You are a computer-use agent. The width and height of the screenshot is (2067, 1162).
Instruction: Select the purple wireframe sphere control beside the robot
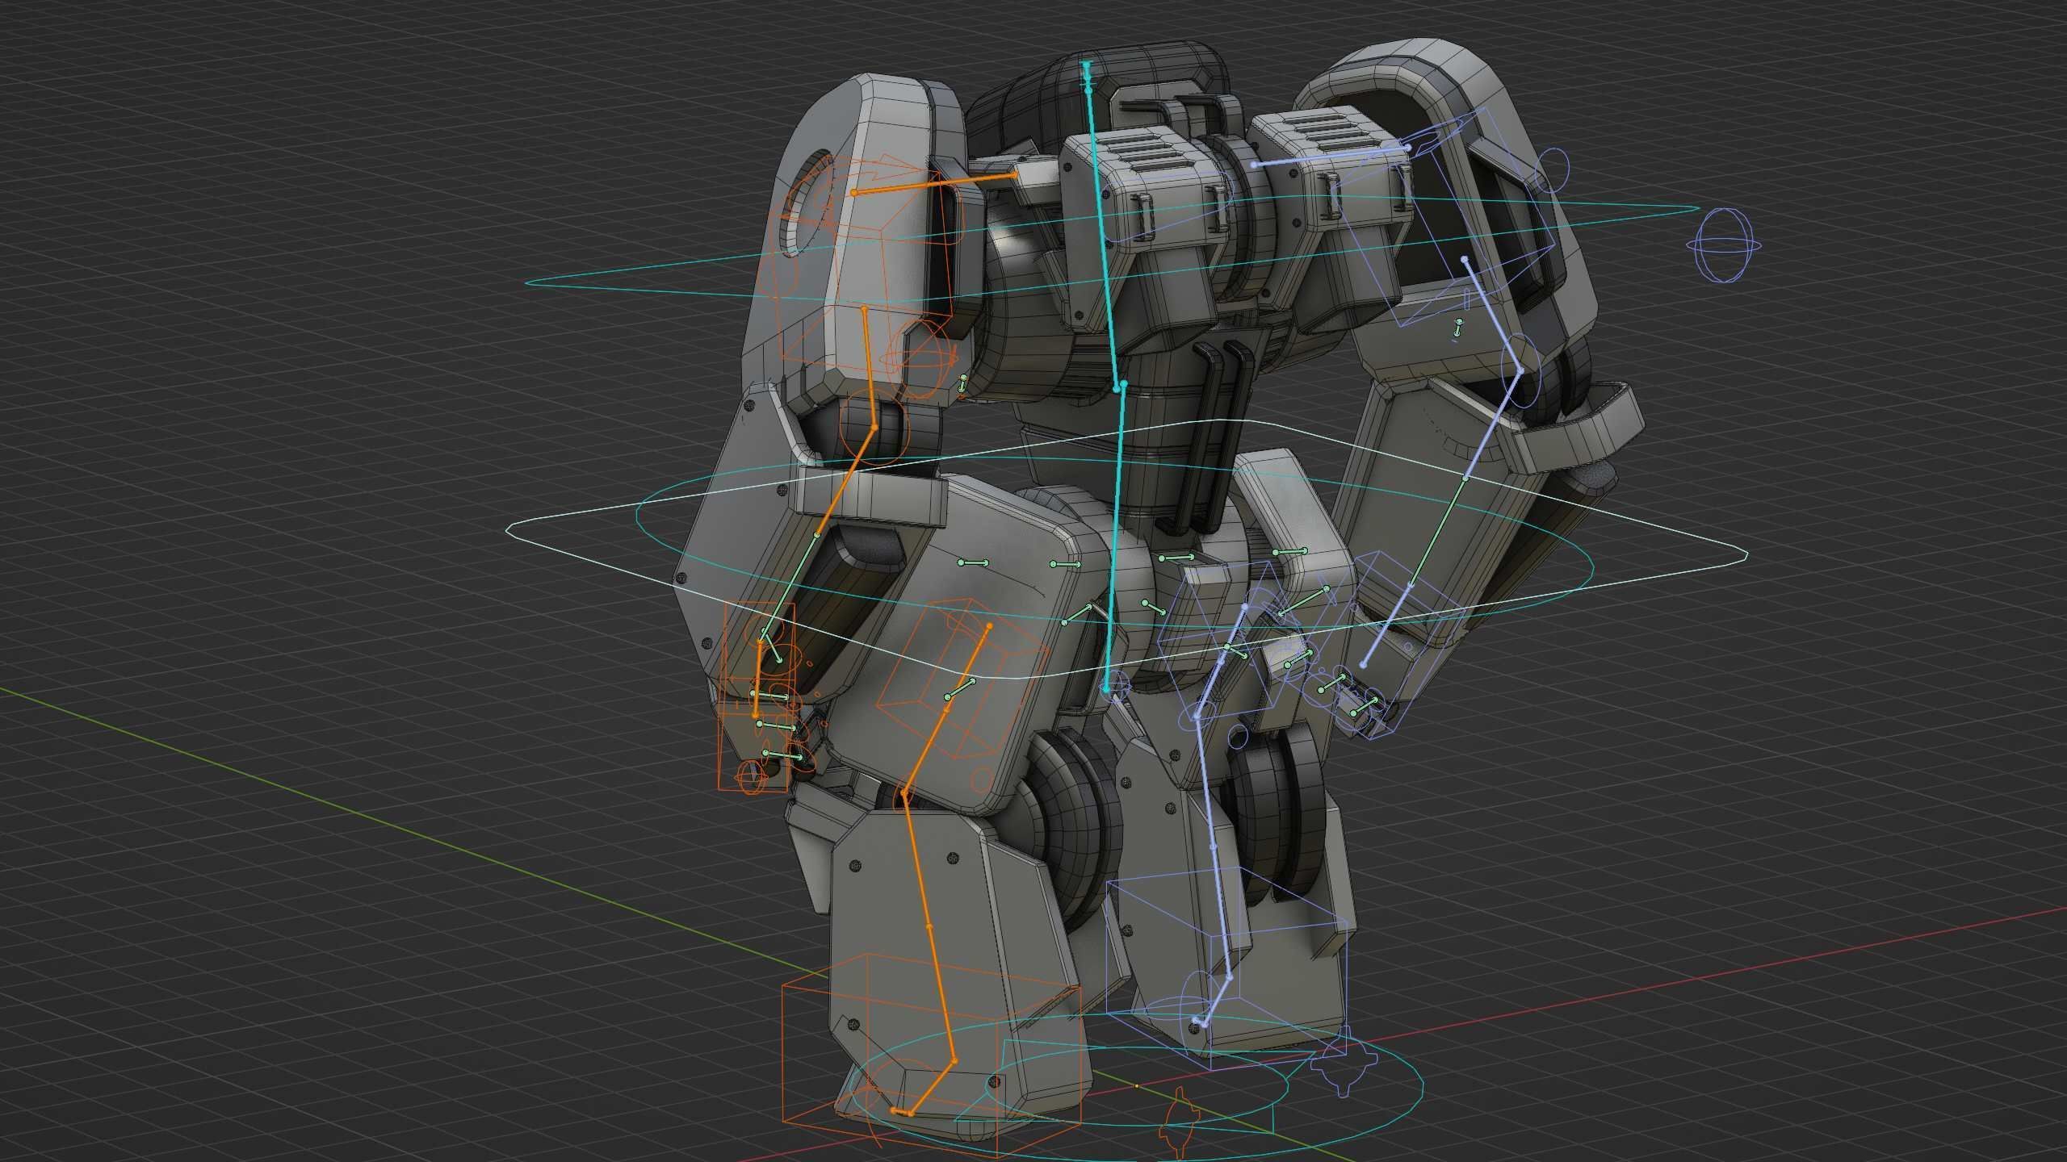pyautogui.click(x=1725, y=245)
